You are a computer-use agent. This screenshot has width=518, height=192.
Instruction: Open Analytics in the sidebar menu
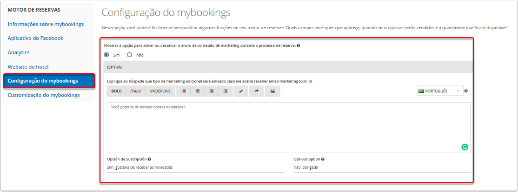19,52
